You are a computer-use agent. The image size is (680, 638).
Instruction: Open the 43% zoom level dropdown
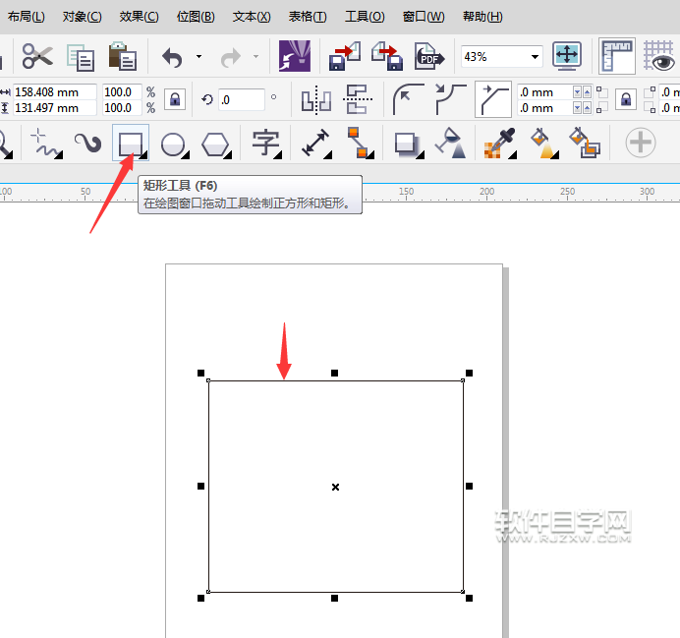tap(535, 57)
